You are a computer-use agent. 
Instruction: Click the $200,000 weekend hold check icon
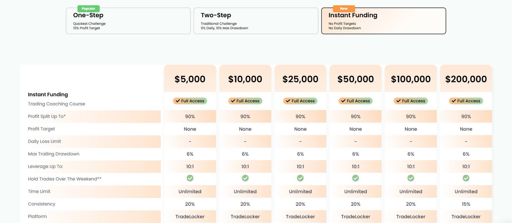click(466, 178)
